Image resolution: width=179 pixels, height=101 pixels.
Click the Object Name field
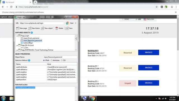pyautogui.click(x=60, y=57)
